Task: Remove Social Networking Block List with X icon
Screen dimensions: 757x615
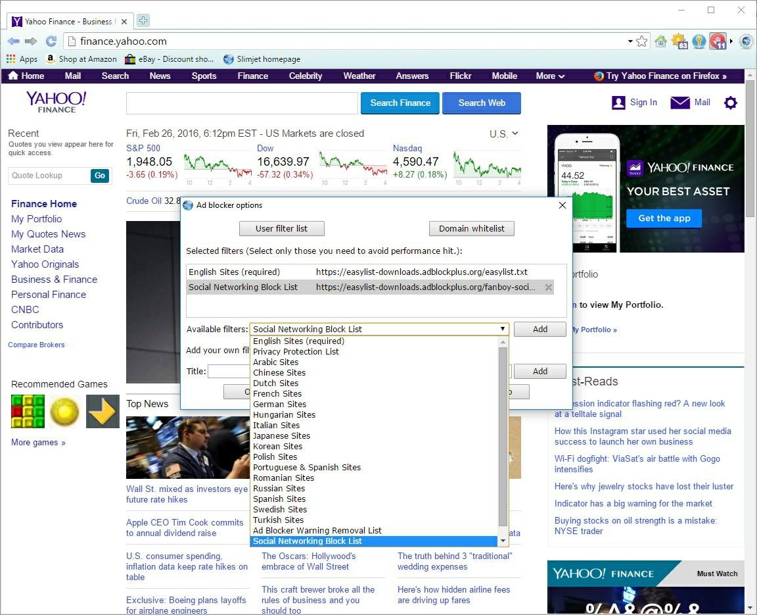Action: tap(549, 287)
